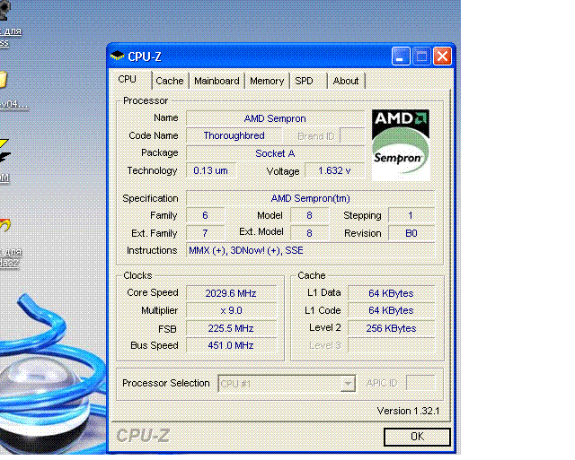This screenshot has height=460, width=575.
Task: Click the CPU #1 combo box
Action: pyautogui.click(x=287, y=384)
